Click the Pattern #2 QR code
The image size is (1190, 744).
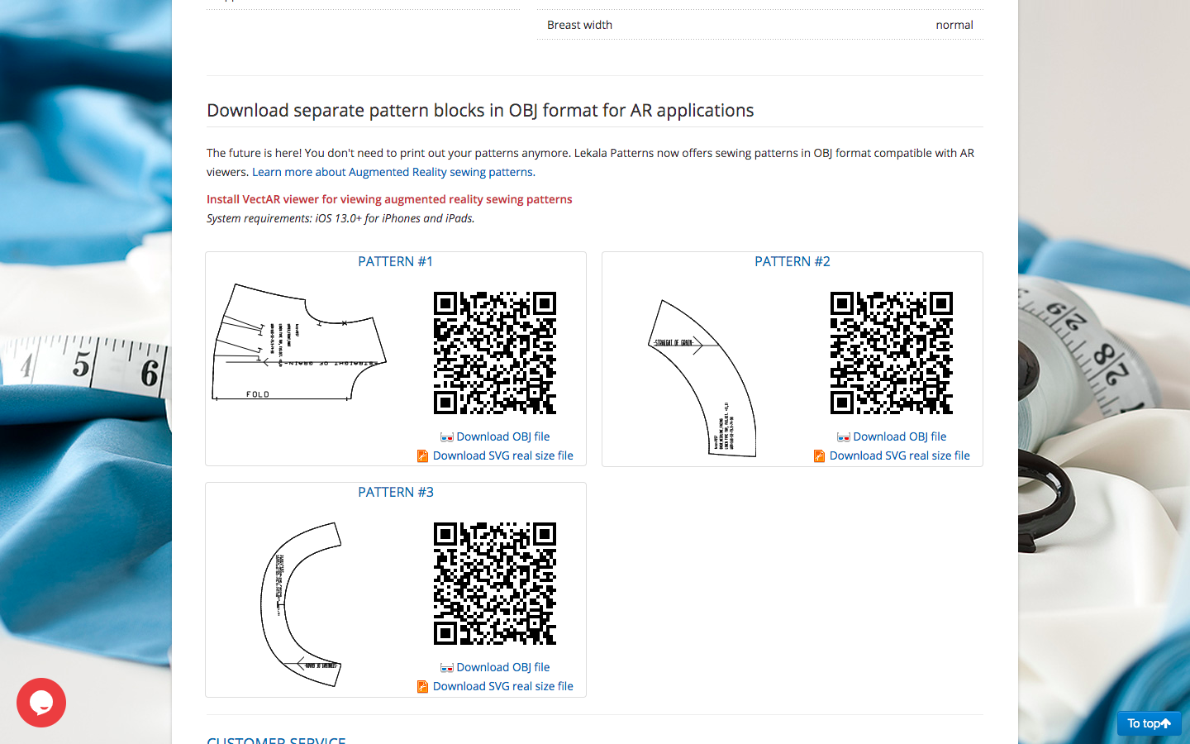pyautogui.click(x=892, y=353)
